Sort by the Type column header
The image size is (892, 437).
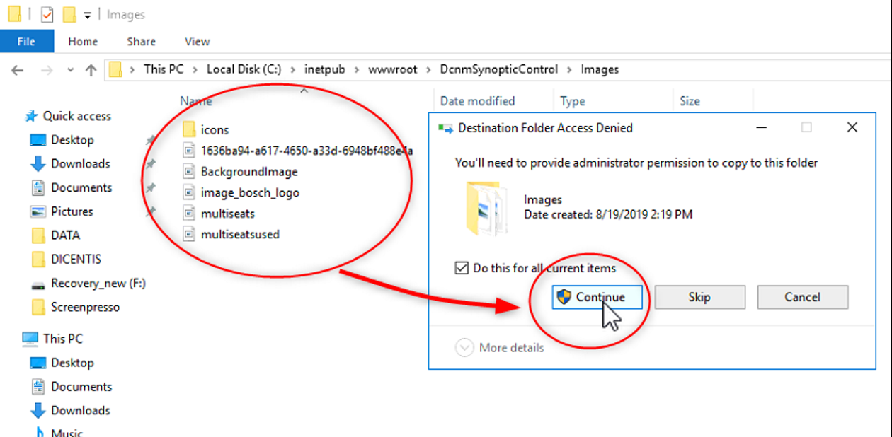(573, 101)
